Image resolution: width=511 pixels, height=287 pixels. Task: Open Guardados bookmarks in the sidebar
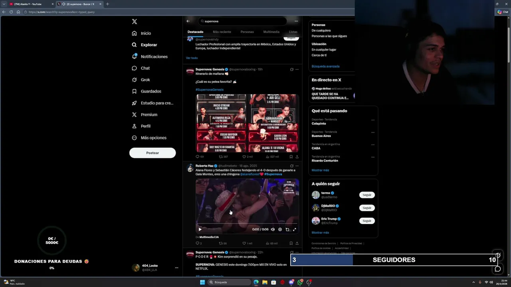(147, 91)
